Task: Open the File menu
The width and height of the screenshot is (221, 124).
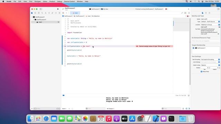Action: tap(15, 1)
